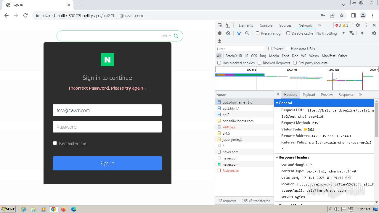Open the Chrome profile avatar
The width and height of the screenshot is (379, 213).
click(363, 15)
